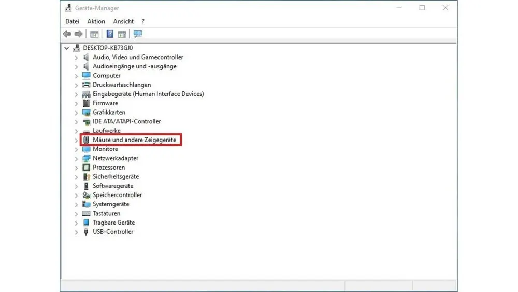Open the Datei menu
The image size is (518, 292).
72,21
